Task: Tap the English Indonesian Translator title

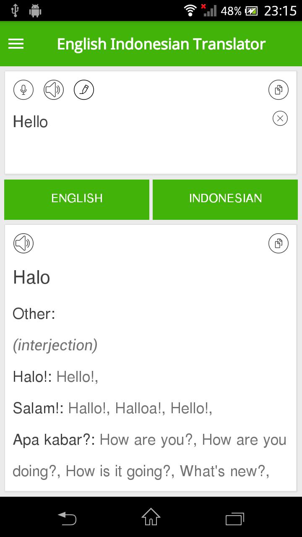Action: [x=161, y=44]
